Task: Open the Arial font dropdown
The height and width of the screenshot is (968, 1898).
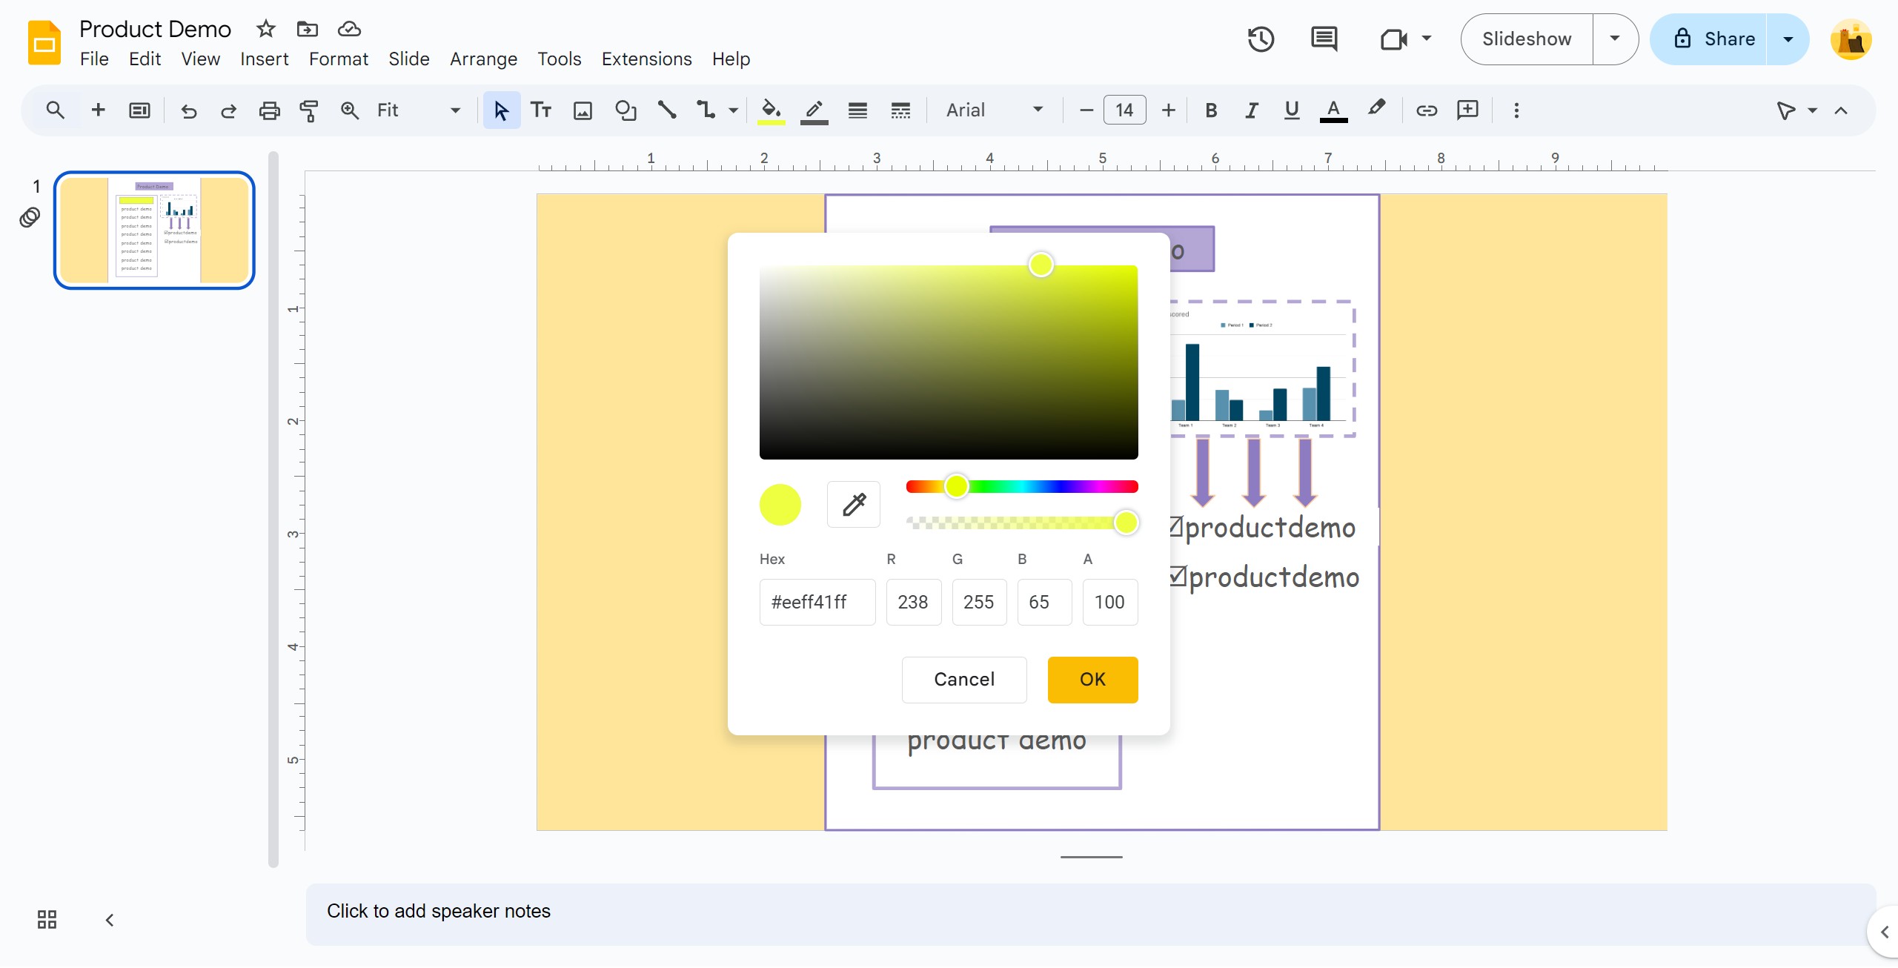Action: (x=995, y=110)
